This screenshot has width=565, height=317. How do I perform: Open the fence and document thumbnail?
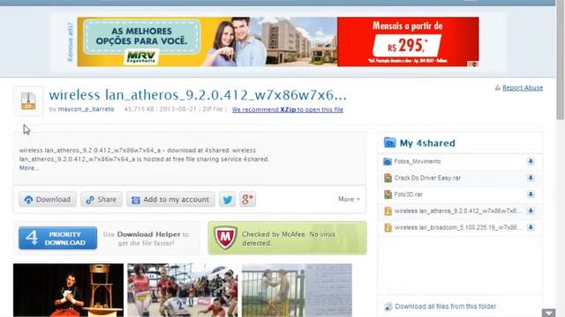pyautogui.click(x=297, y=290)
